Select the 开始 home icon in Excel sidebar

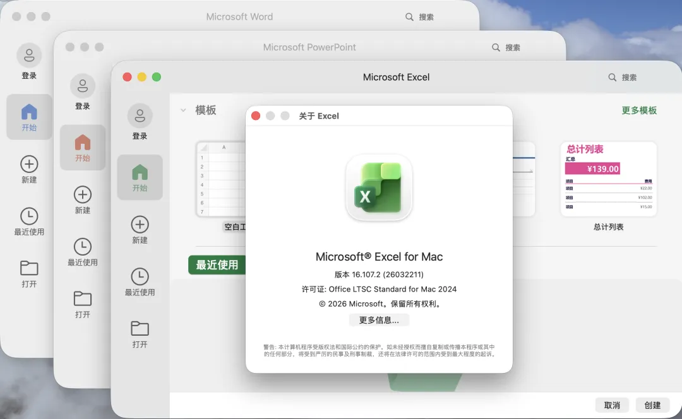click(140, 172)
